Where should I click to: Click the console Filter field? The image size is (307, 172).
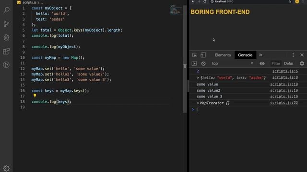click(x=276, y=64)
